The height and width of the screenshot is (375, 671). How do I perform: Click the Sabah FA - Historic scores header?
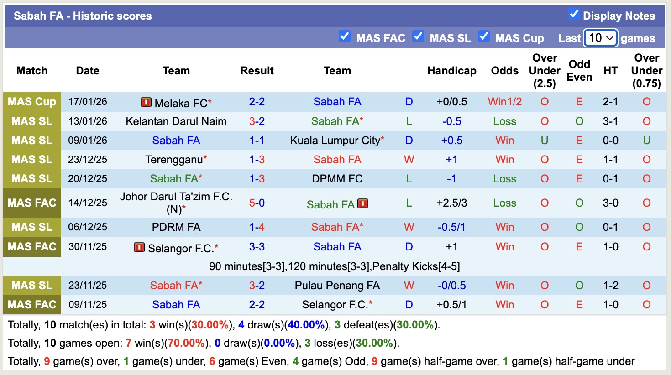click(x=82, y=16)
